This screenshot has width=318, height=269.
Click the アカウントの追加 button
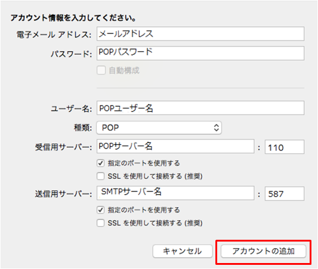point(263,251)
